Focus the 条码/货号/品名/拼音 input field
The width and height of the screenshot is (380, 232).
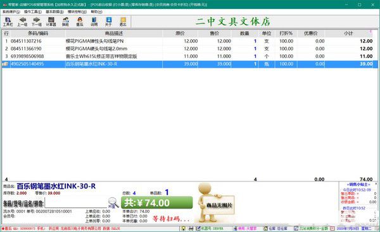76,203
